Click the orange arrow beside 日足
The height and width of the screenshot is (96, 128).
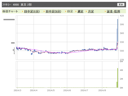click(x=66, y=11)
